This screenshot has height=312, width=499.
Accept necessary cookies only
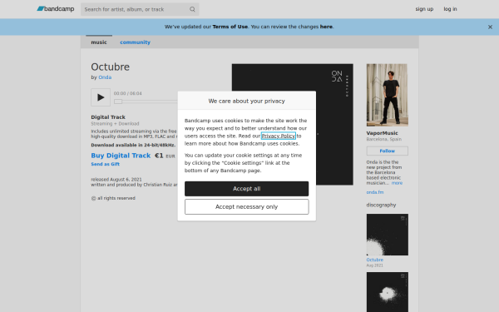pyautogui.click(x=247, y=207)
